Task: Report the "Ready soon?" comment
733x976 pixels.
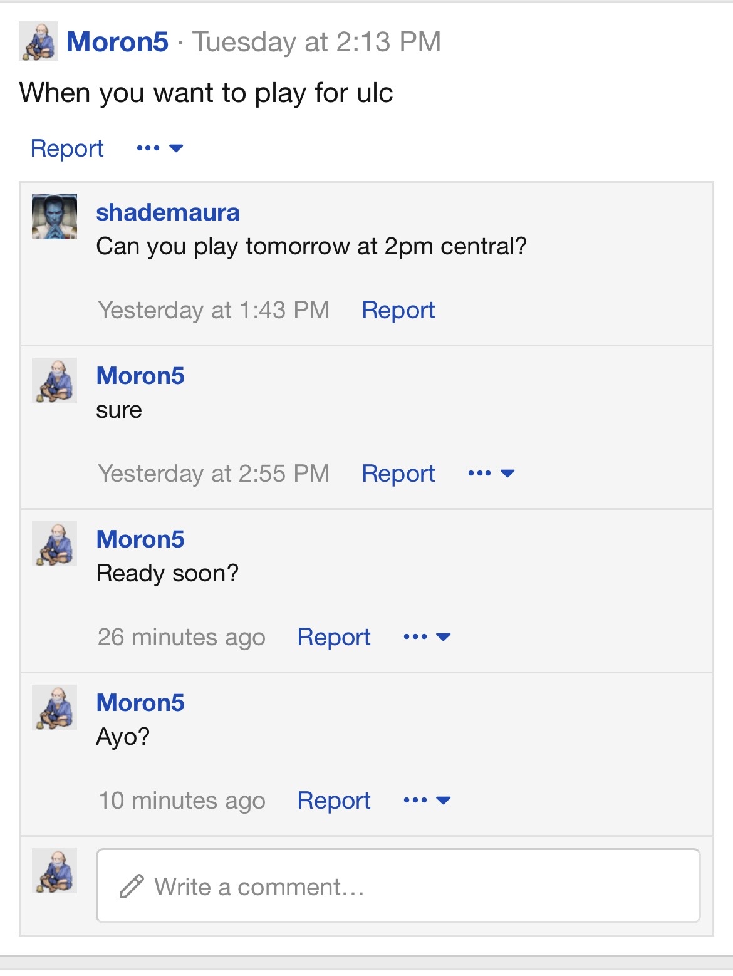Action: coord(334,637)
